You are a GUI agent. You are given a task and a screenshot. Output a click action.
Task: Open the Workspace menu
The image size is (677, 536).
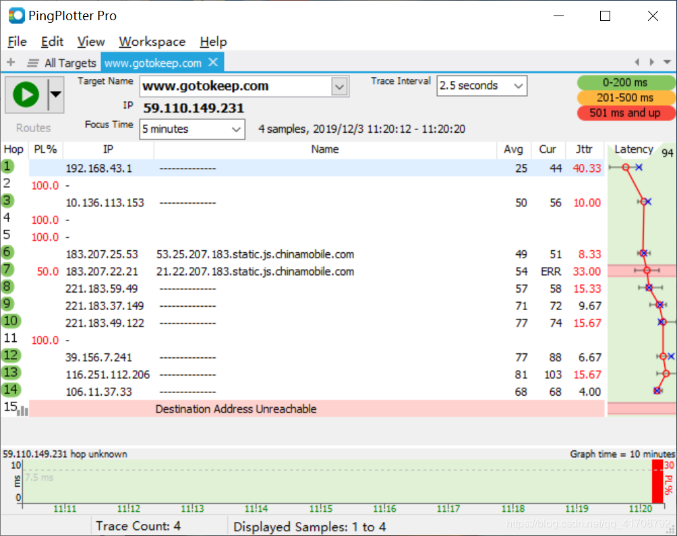pos(152,41)
